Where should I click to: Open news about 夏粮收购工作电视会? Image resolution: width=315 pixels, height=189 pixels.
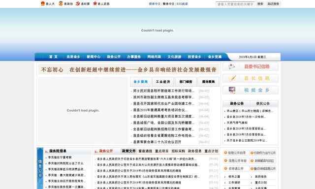[163, 135]
